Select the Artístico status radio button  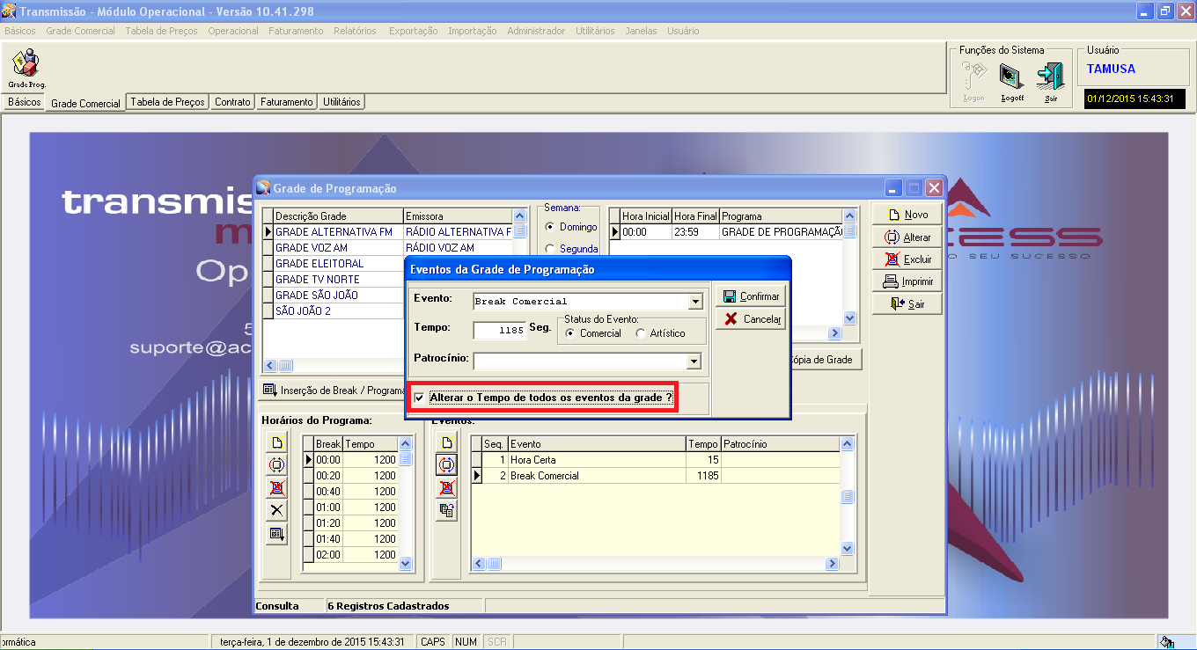click(x=640, y=333)
